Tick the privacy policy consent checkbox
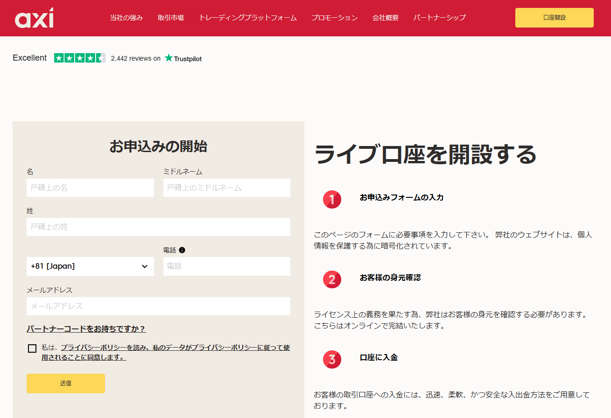 coord(32,348)
